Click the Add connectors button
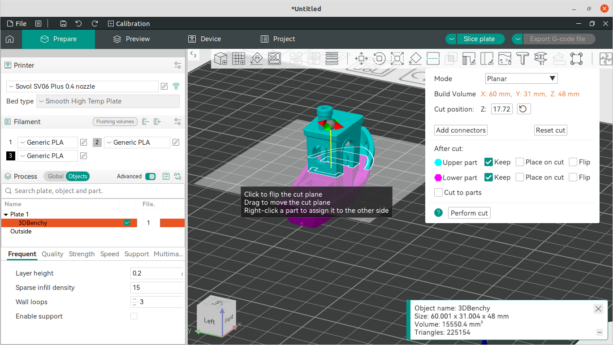 tap(461, 130)
